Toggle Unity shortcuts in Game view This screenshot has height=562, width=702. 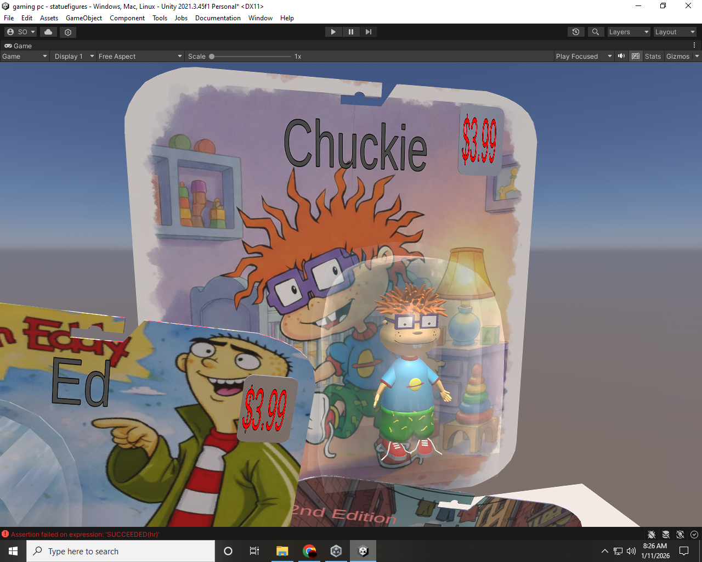click(636, 56)
